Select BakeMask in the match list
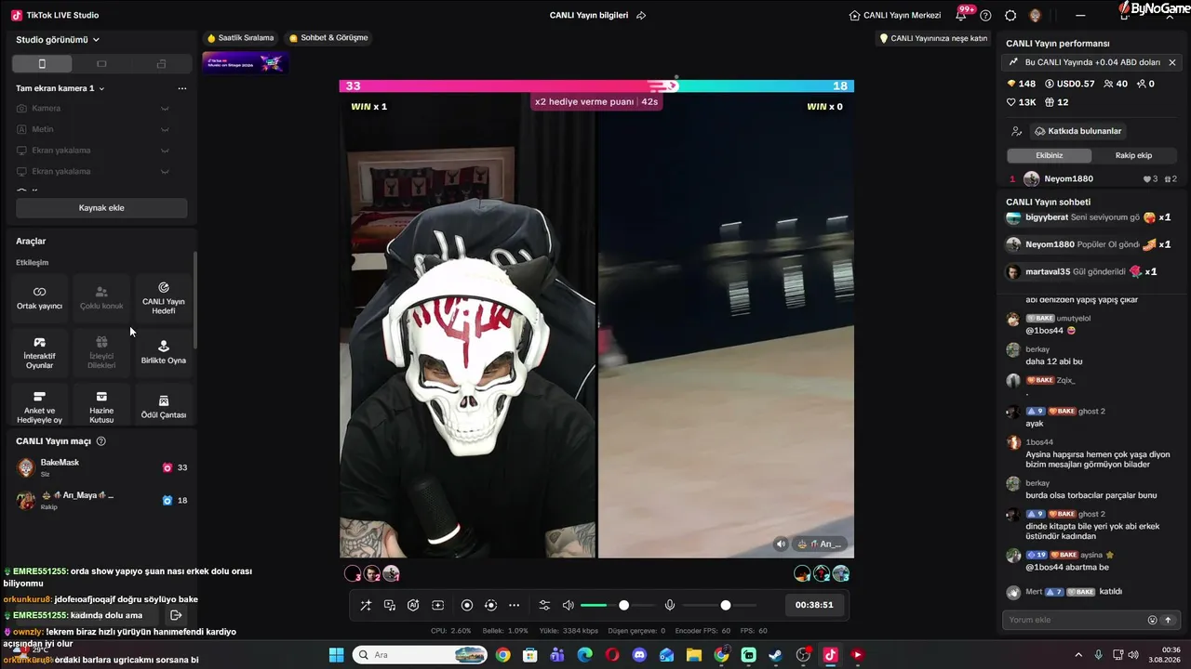1191x669 pixels. click(101, 467)
